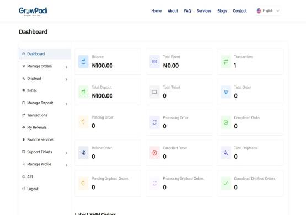
Task: Click the My Referrals sidebar icon
Action: (x=24, y=127)
